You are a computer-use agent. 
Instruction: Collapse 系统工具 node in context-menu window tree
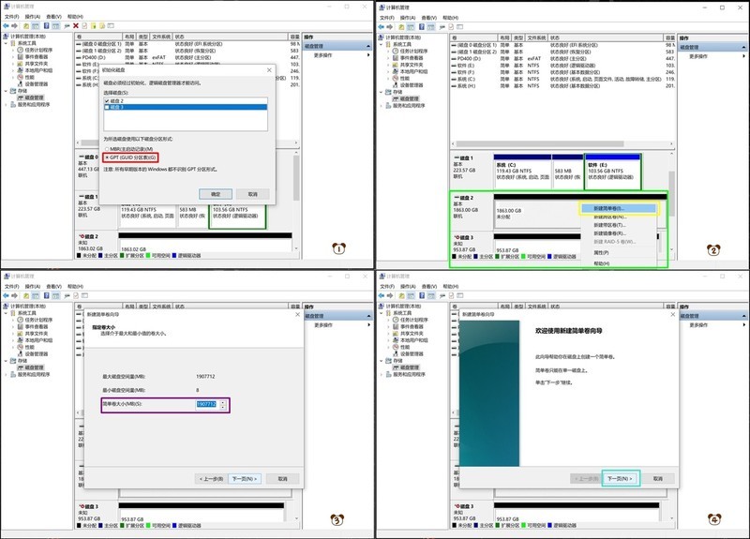click(x=382, y=44)
